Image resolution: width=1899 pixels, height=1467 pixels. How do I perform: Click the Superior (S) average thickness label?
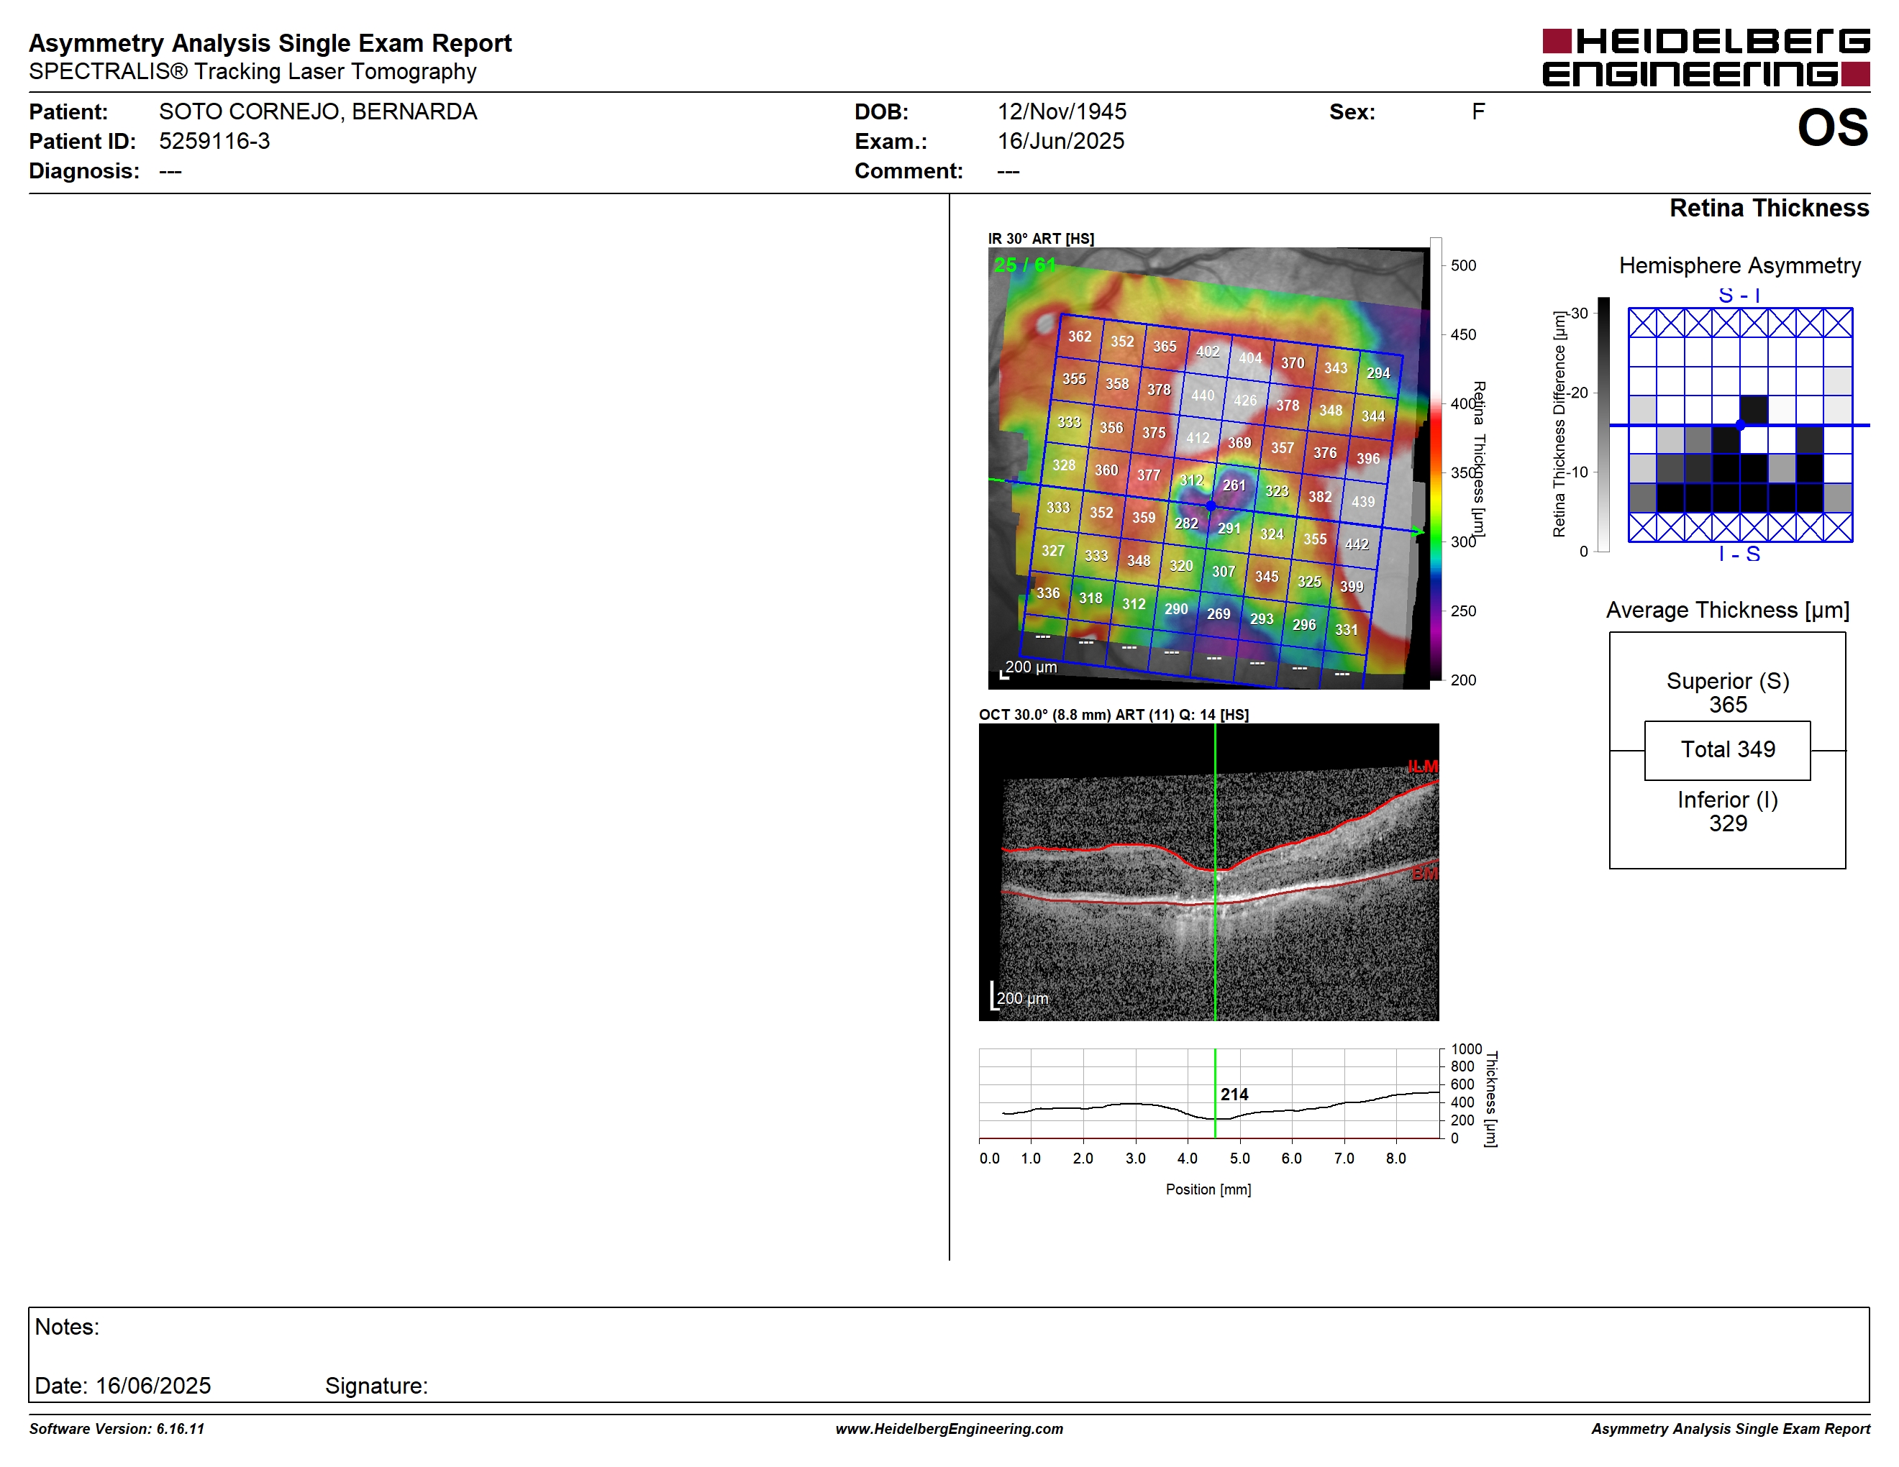pyautogui.click(x=1728, y=681)
